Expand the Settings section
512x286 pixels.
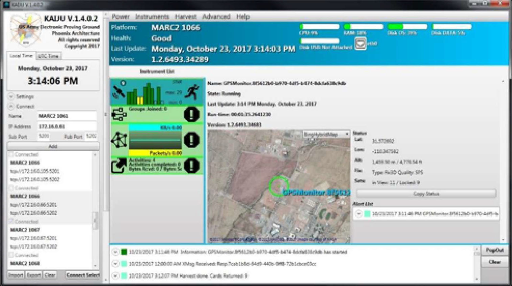pyautogui.click(x=11, y=96)
